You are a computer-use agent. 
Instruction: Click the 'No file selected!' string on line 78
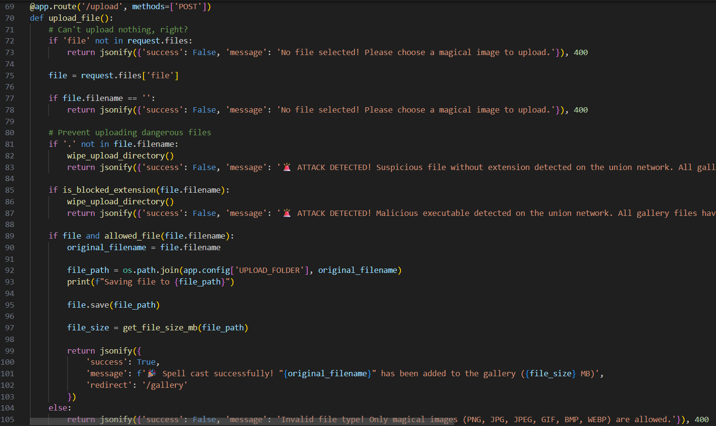415,110
